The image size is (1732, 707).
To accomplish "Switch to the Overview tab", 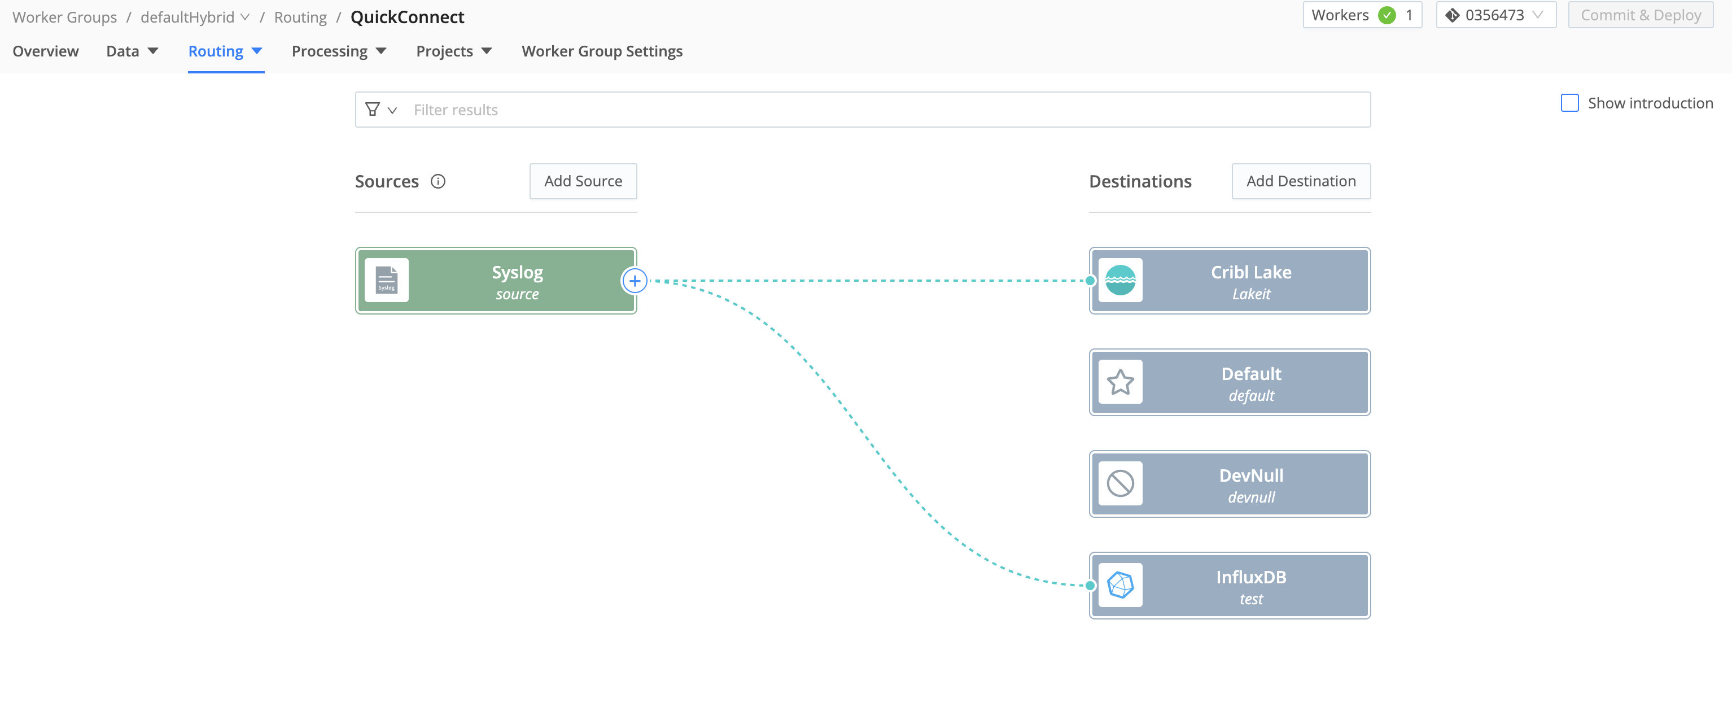I will coord(45,50).
